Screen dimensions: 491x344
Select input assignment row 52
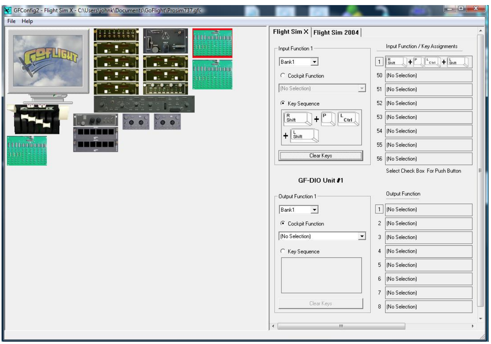click(429, 103)
